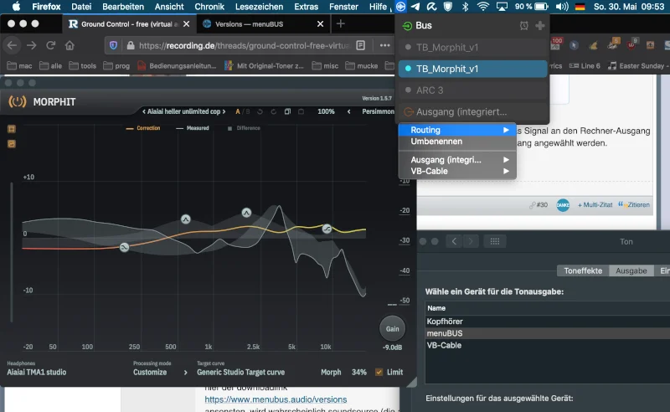Click the Morphit paste preset icon
The image size is (670, 412).
pyautogui.click(x=301, y=111)
